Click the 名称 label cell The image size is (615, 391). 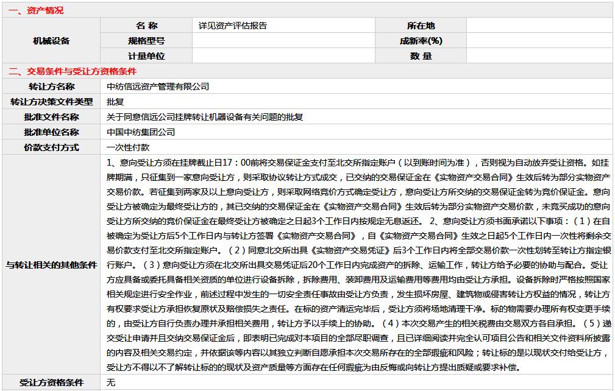click(x=146, y=26)
